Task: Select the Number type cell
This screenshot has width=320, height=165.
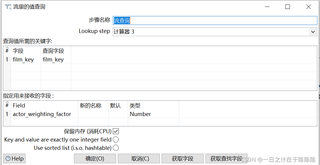Action: pyautogui.click(x=153, y=114)
